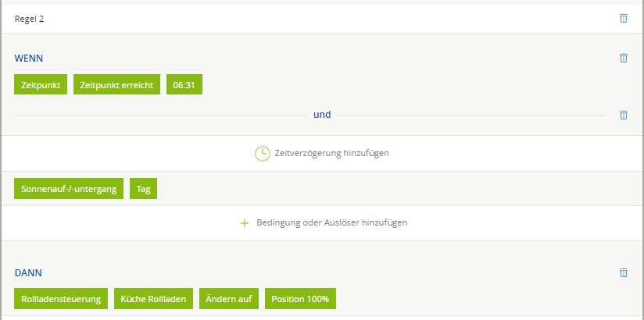Viewport: 644px width, 320px height.
Task: Choose the 'Küche Rollladen' device tag
Action: pos(153,299)
